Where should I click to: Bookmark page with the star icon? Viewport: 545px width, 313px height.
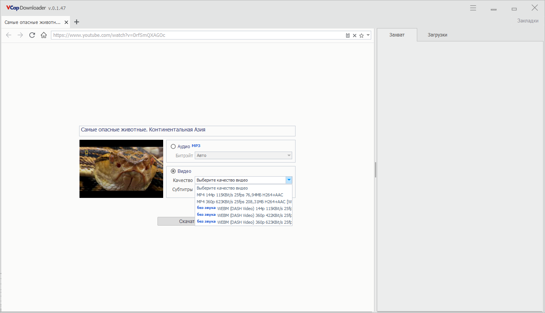tap(361, 35)
